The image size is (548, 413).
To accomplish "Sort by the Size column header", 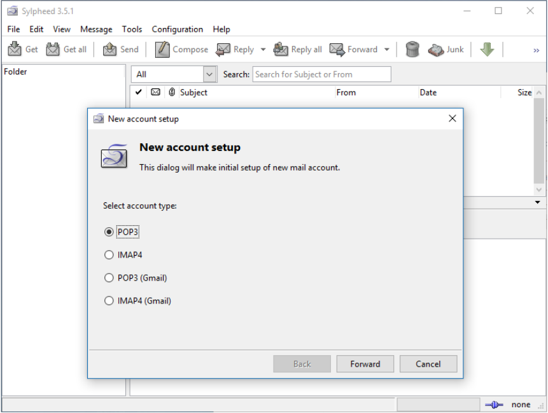I will tap(517, 92).
